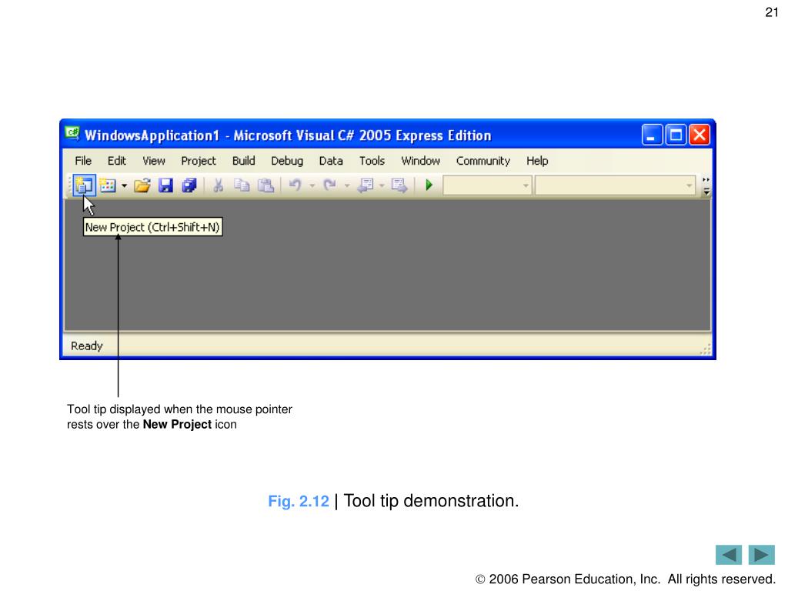Open the Debug menu

pos(287,161)
